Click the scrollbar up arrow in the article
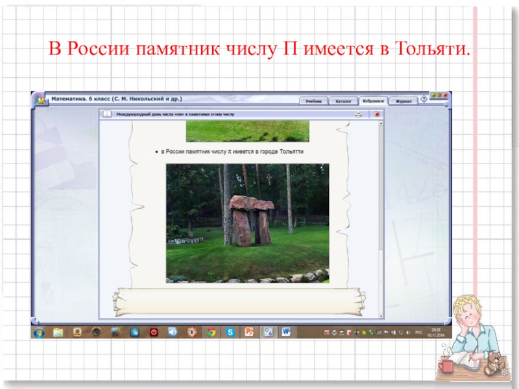This screenshot has height=389, width=519. 381,123
